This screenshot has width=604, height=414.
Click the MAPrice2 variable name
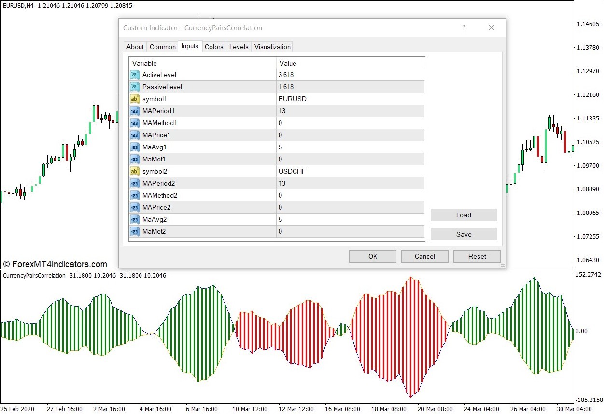(x=156, y=207)
